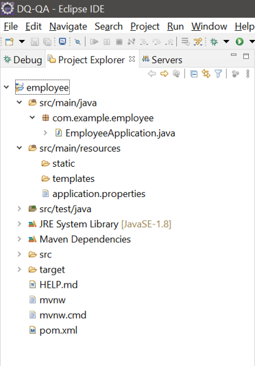Click the Suspend debug icon
Viewport: 255px width, 366px height.
coord(107,42)
